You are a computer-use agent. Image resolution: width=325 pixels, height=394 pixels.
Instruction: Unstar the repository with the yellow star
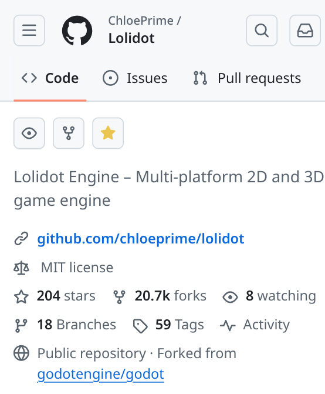pyautogui.click(x=108, y=133)
